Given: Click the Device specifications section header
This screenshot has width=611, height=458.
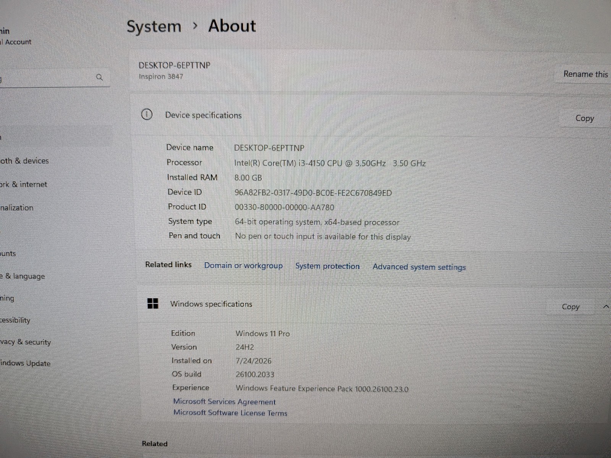Looking at the screenshot, I should (x=203, y=115).
